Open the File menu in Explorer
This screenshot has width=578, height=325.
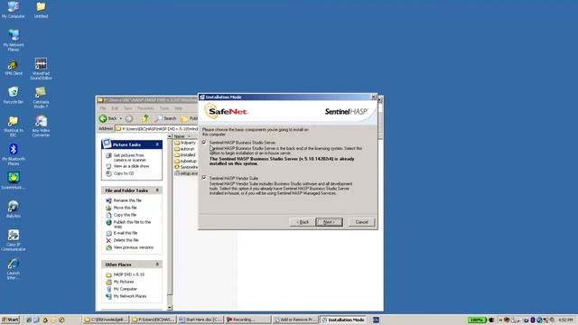(x=103, y=108)
